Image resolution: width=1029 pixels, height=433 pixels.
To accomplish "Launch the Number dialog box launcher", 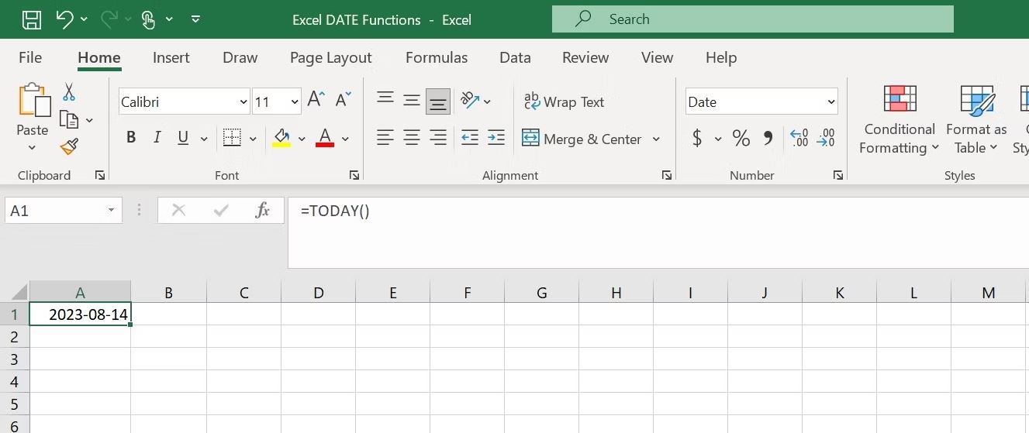I will (x=838, y=176).
